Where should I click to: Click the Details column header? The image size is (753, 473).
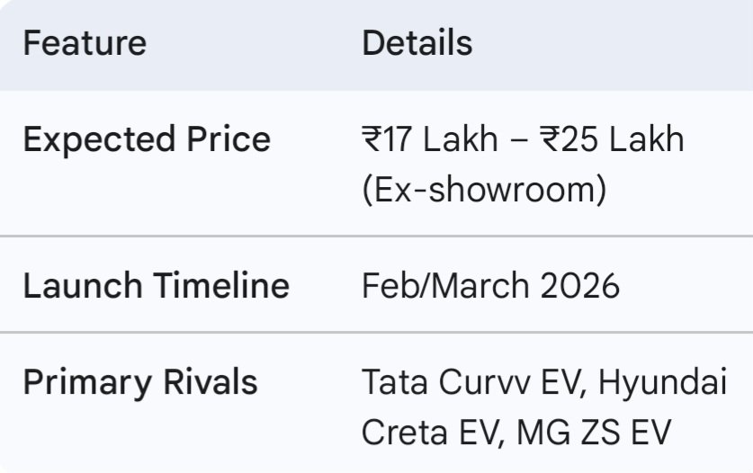pyautogui.click(x=417, y=43)
